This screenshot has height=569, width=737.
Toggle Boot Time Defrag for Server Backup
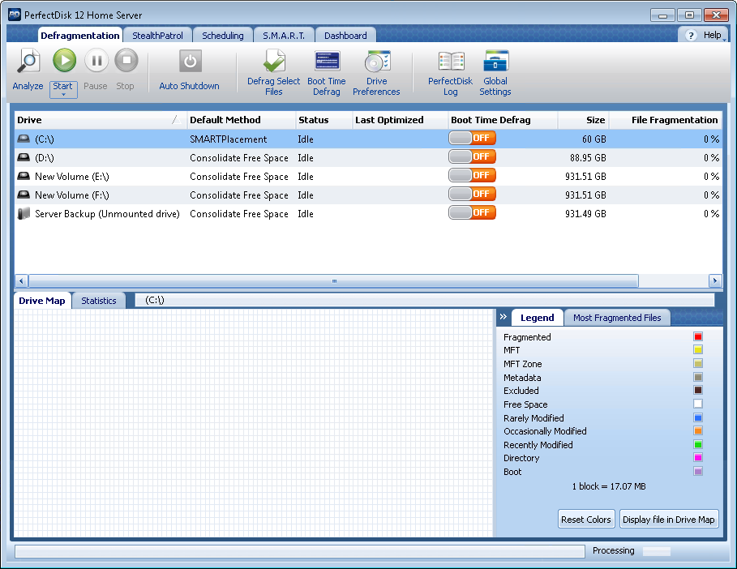(x=472, y=213)
